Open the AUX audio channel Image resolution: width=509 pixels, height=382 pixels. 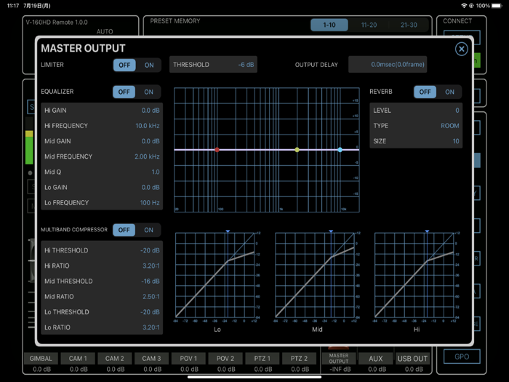coord(376,359)
